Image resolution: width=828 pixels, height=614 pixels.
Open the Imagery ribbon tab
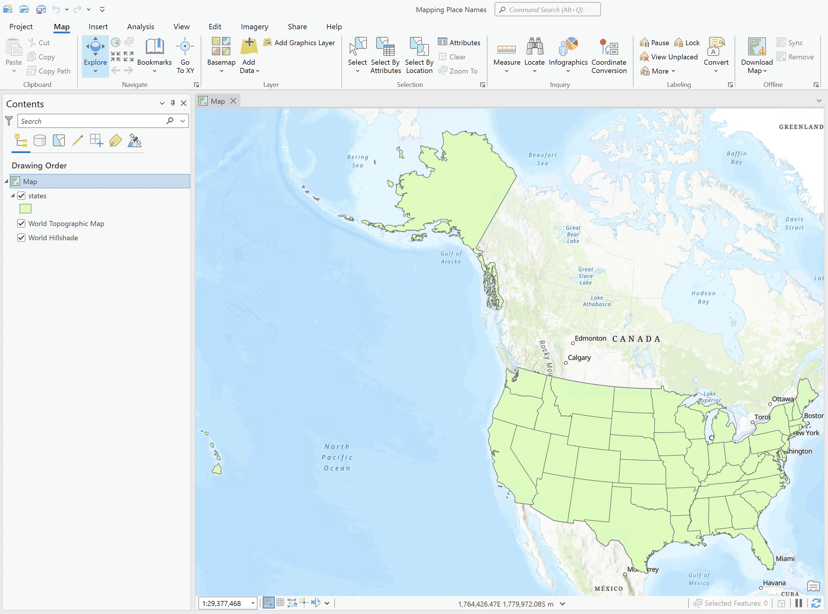(x=254, y=26)
